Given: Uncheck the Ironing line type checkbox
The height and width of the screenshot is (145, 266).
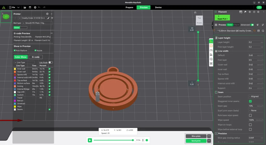Looking at the screenshot, I should [49, 86].
